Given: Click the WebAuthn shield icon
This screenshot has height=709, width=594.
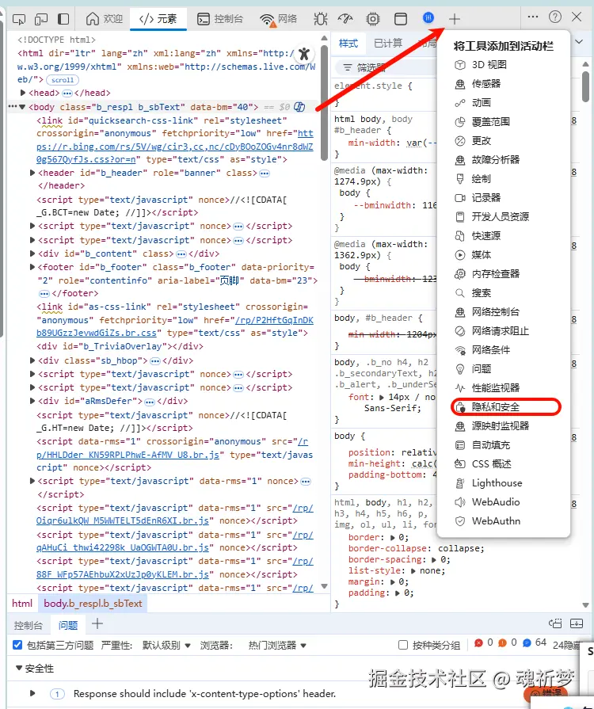Looking at the screenshot, I should (459, 521).
